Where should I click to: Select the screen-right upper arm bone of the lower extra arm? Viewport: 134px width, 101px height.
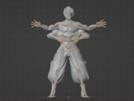click(85, 35)
